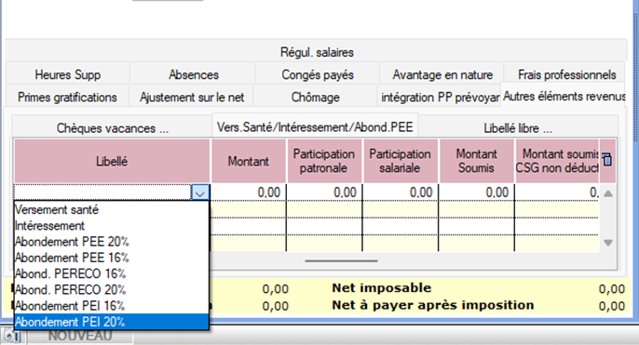Click Montant soumis CSG non déduct header
The height and width of the screenshot is (345, 639).
(557, 161)
